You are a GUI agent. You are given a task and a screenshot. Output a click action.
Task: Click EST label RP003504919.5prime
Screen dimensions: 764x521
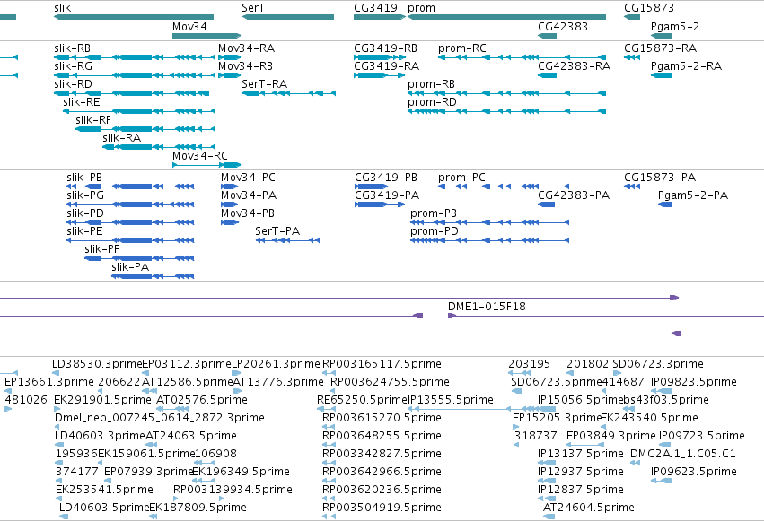coord(382,508)
